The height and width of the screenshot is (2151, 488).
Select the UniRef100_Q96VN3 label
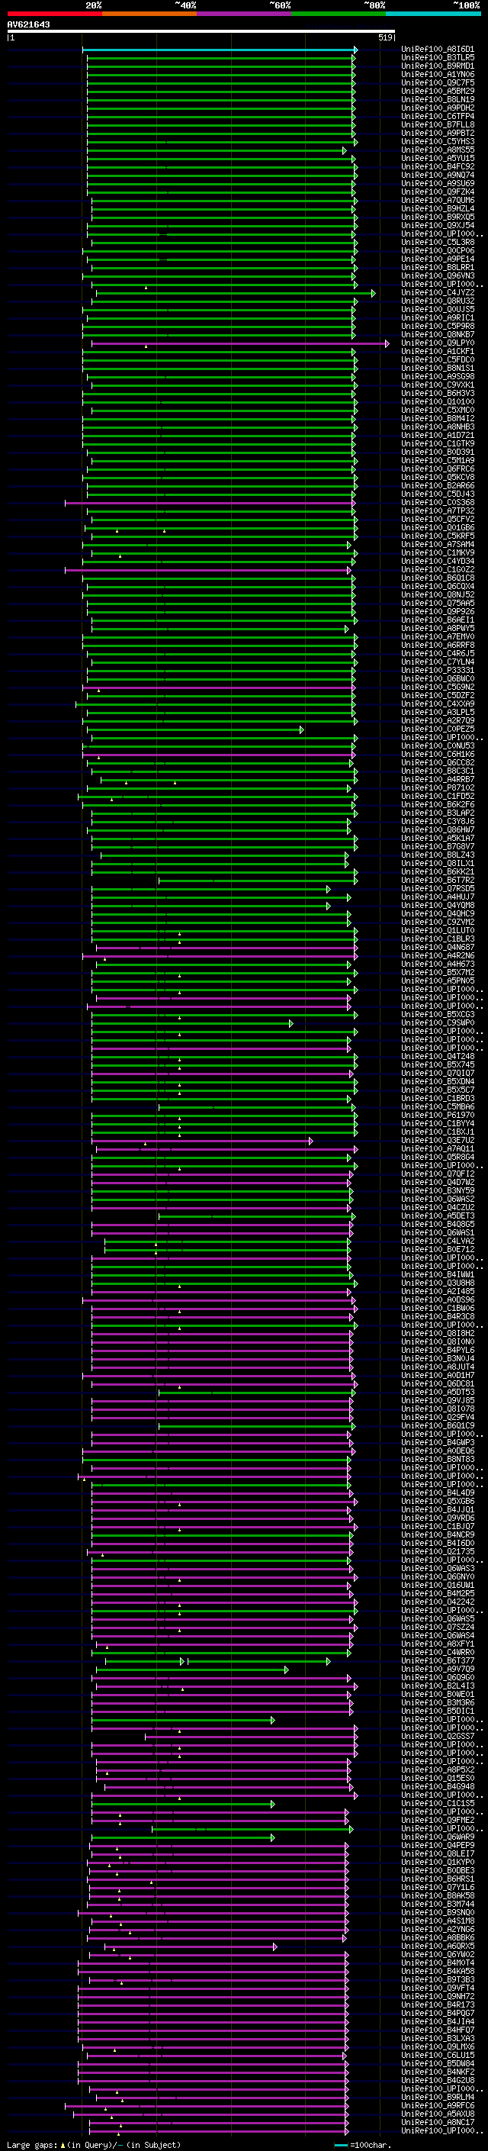coord(437,275)
